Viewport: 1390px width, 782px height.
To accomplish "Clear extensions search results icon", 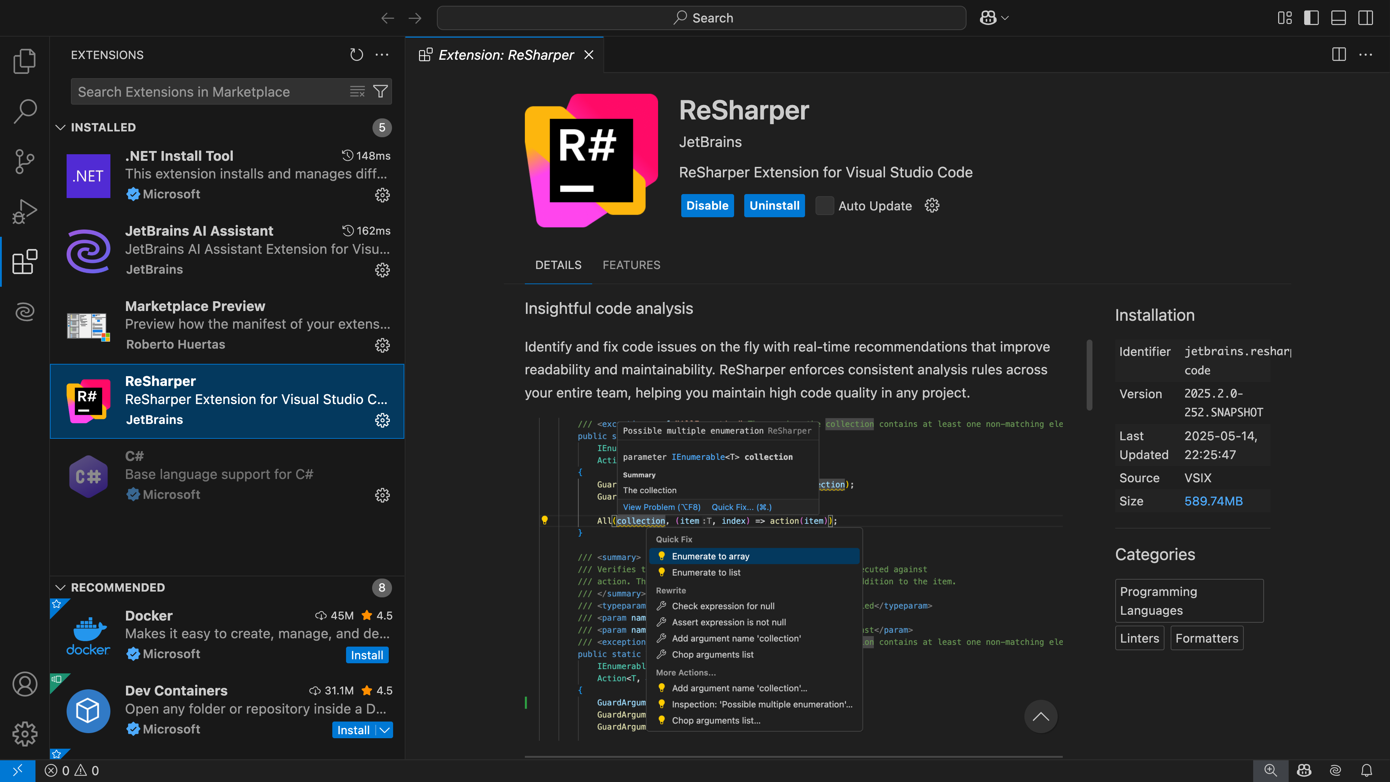I will pos(357,91).
